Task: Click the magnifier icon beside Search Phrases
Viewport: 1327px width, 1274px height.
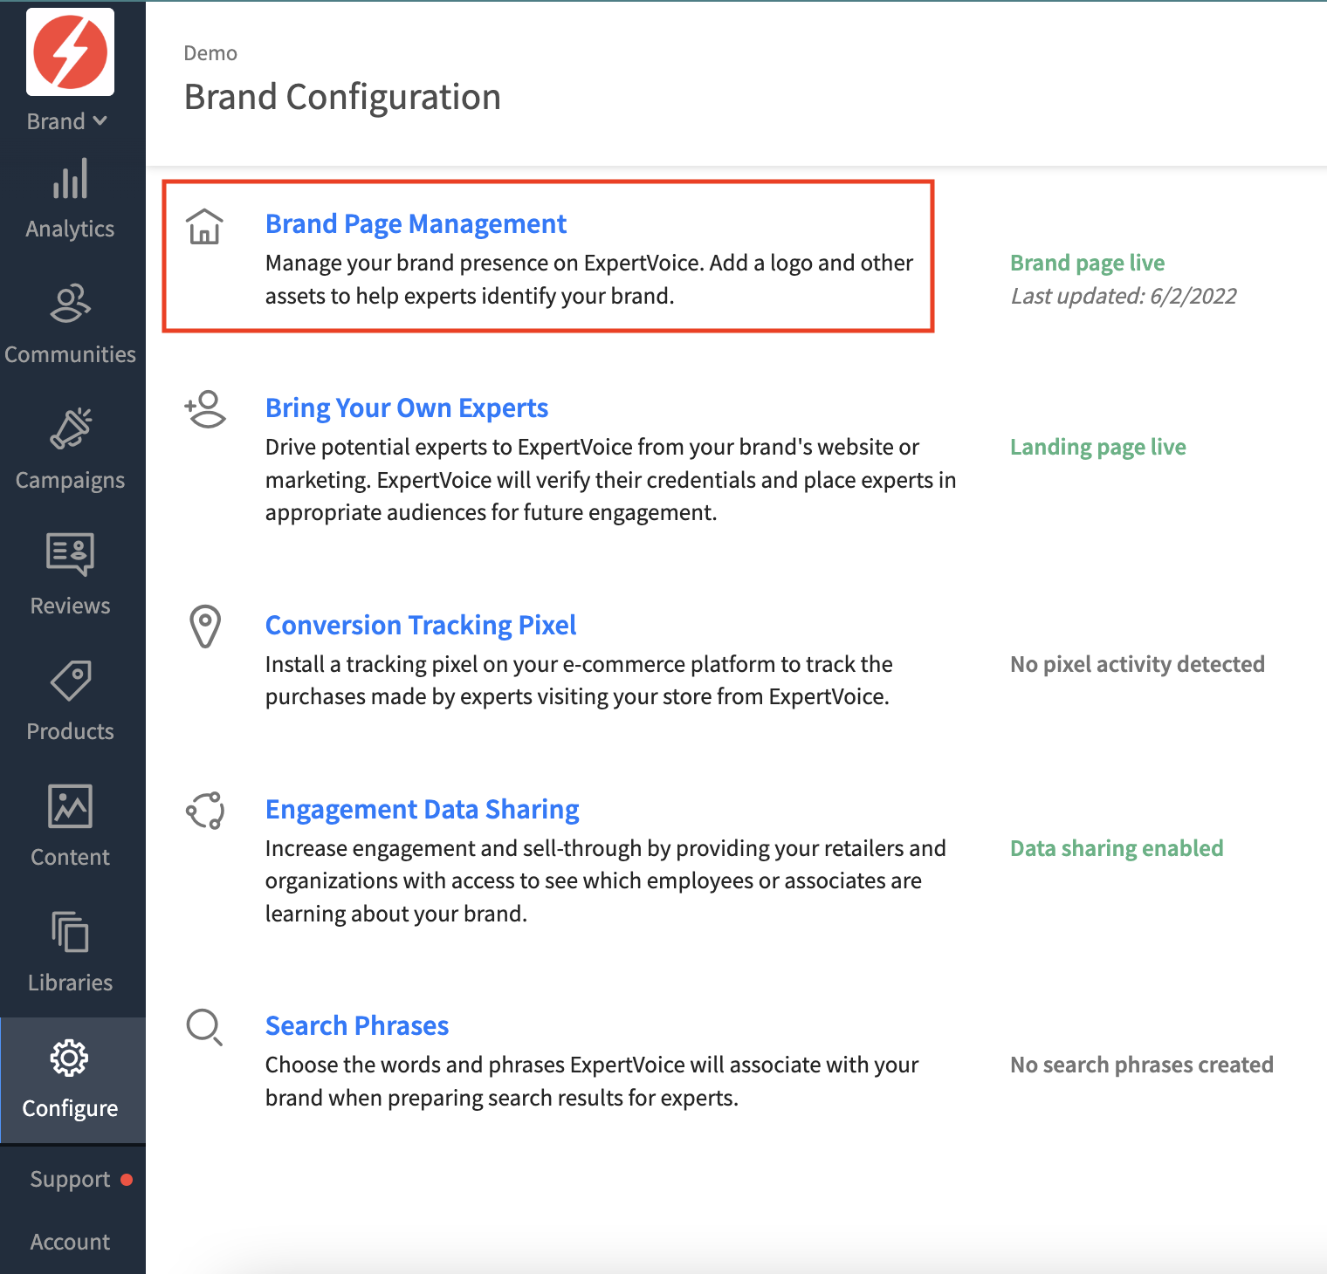Action: click(x=205, y=1027)
